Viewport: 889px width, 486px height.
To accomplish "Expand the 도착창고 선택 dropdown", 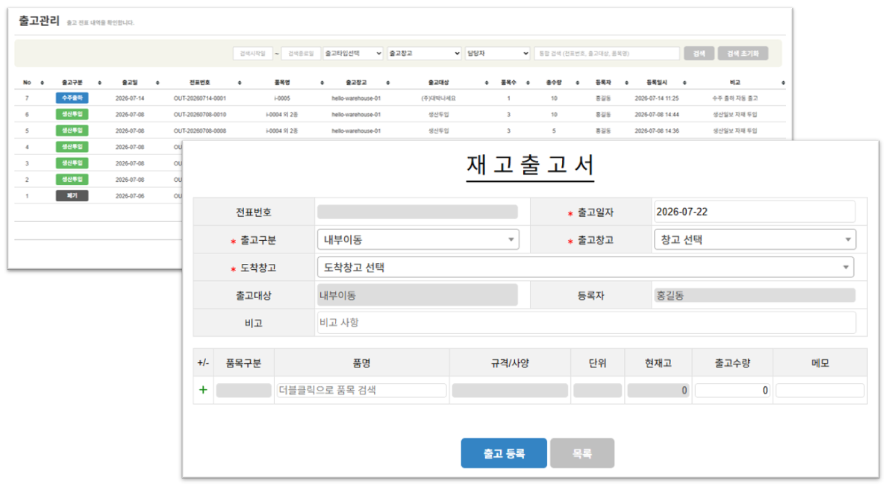I will (x=585, y=268).
